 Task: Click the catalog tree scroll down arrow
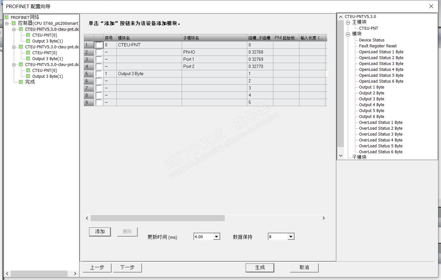341,156
